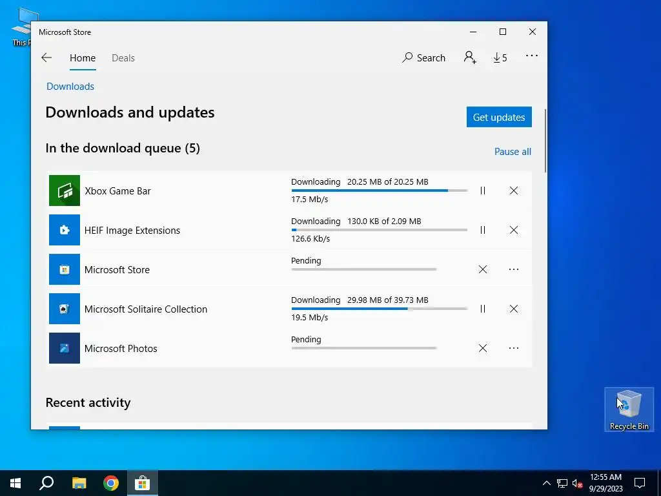Click '130.0 KB of 2.09 MB' text
This screenshot has height=496, width=661.
384,221
